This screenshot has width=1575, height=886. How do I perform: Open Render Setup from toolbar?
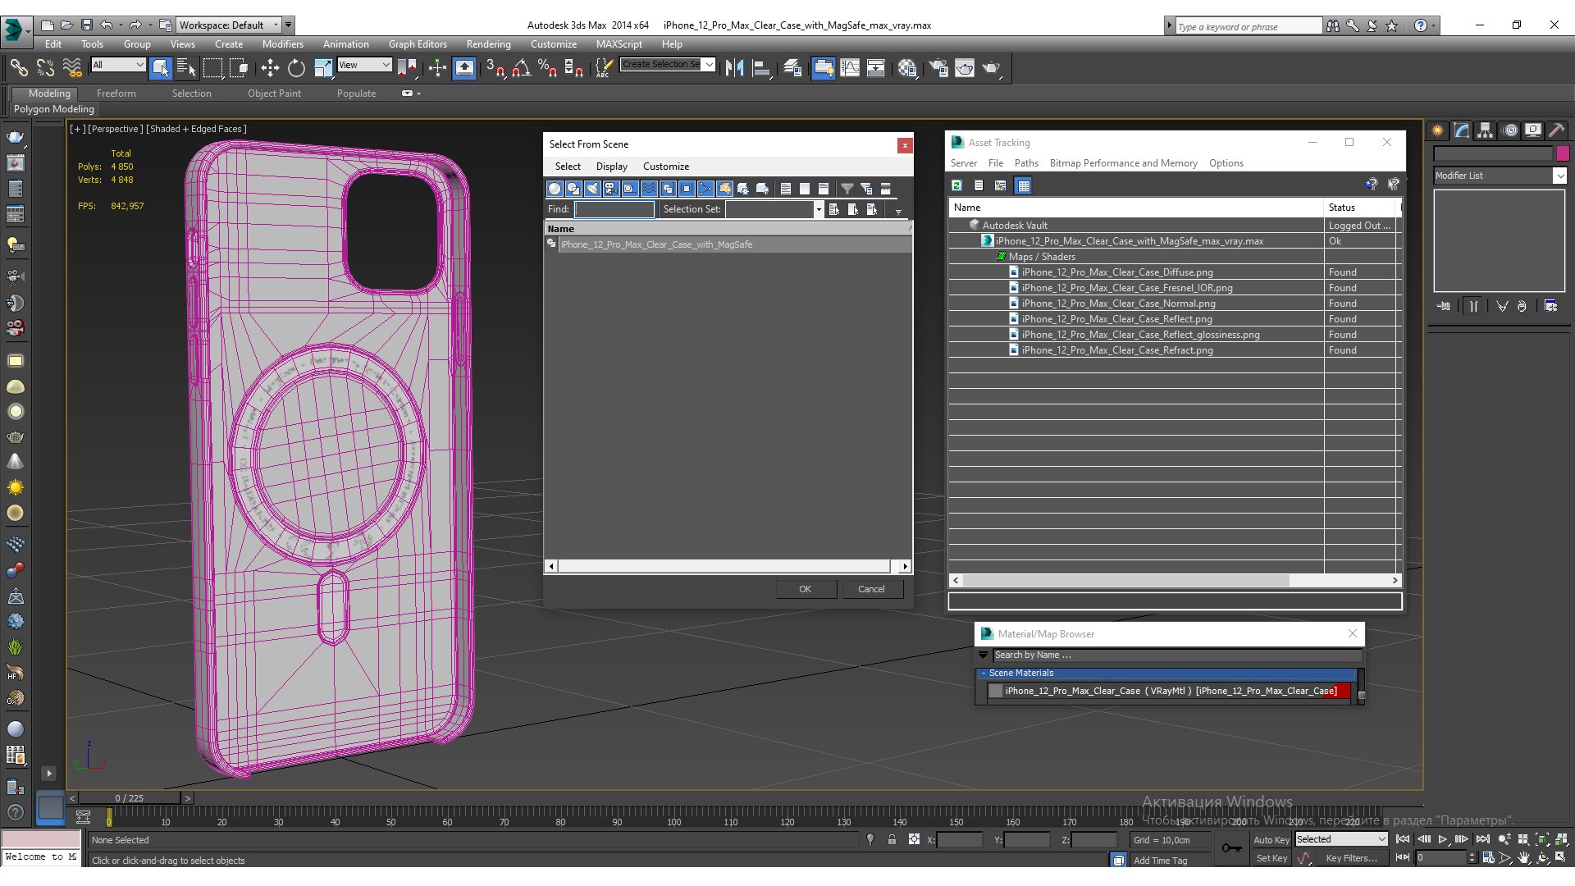(938, 68)
